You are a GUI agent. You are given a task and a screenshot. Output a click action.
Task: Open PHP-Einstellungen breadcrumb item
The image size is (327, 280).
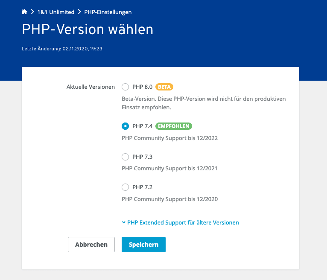click(108, 12)
